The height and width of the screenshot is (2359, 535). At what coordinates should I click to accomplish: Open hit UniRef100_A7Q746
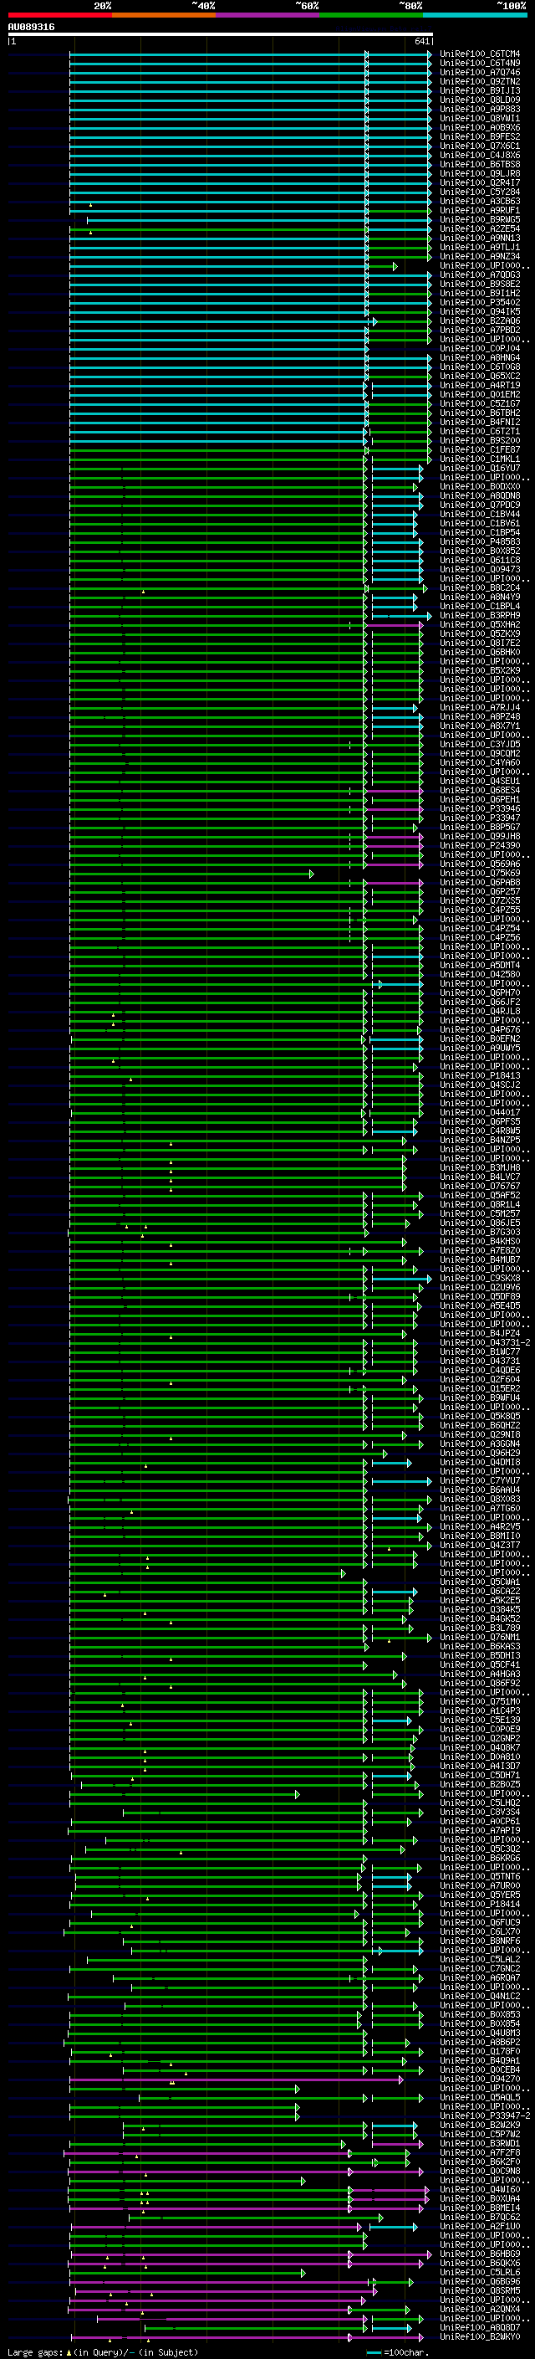[x=480, y=72]
